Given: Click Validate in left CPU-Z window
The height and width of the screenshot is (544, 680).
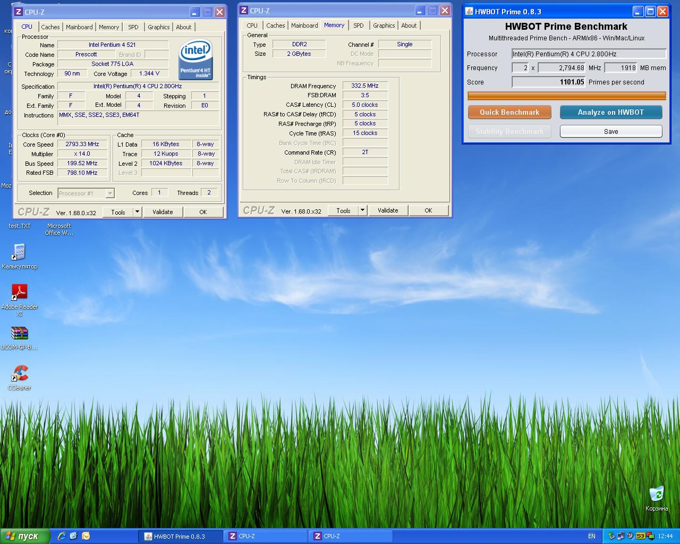Looking at the screenshot, I should click(x=163, y=212).
